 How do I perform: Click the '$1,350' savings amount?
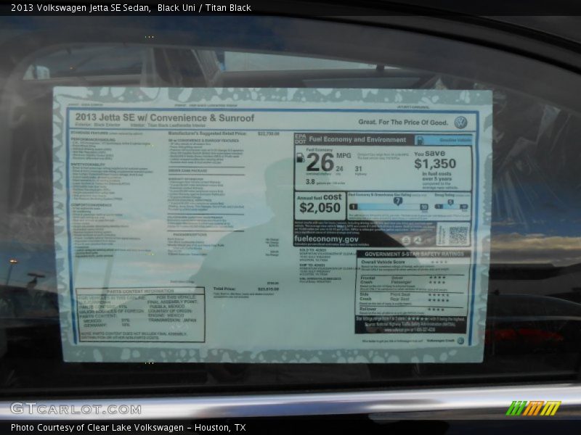point(435,164)
